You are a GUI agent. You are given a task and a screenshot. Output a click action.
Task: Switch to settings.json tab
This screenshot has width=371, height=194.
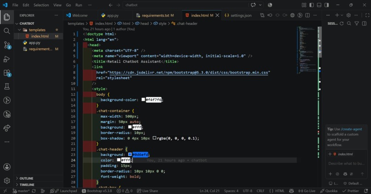(238, 15)
